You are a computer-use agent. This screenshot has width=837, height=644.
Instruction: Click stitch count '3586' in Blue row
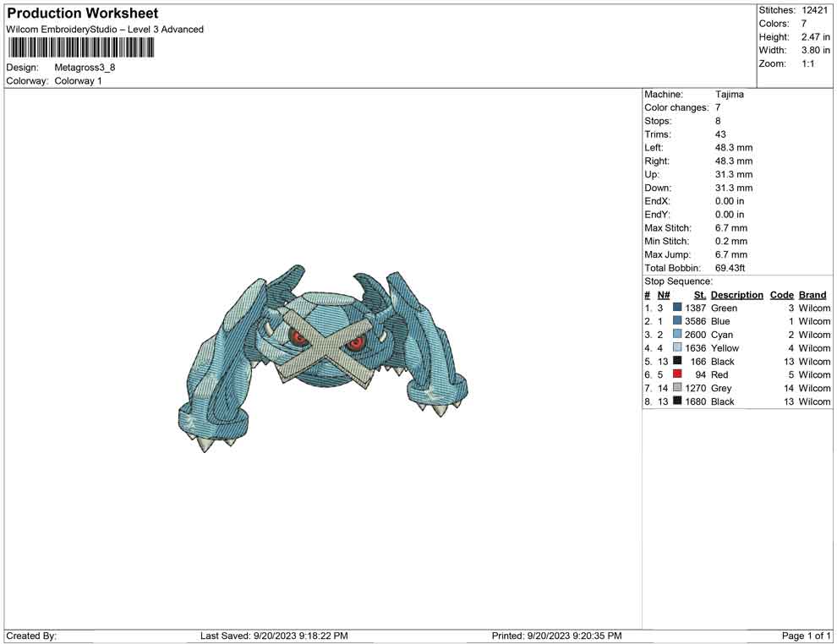[x=696, y=321]
